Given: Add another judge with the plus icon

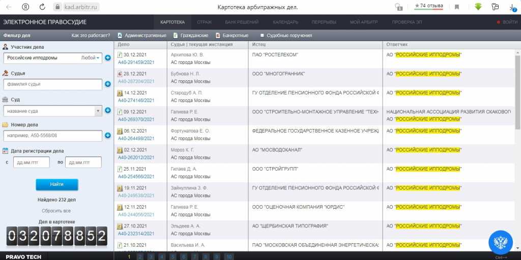Looking at the screenshot, I should pos(108,84).
